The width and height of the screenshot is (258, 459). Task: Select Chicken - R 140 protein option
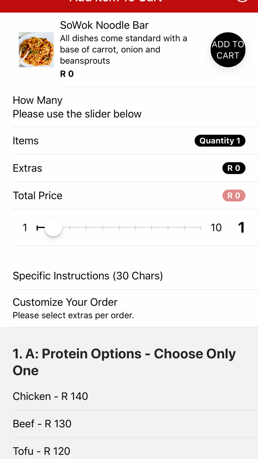click(x=50, y=396)
